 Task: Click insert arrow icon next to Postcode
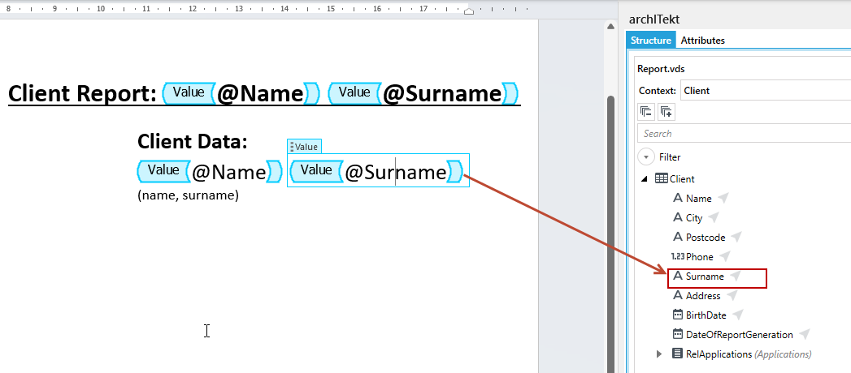(x=736, y=237)
